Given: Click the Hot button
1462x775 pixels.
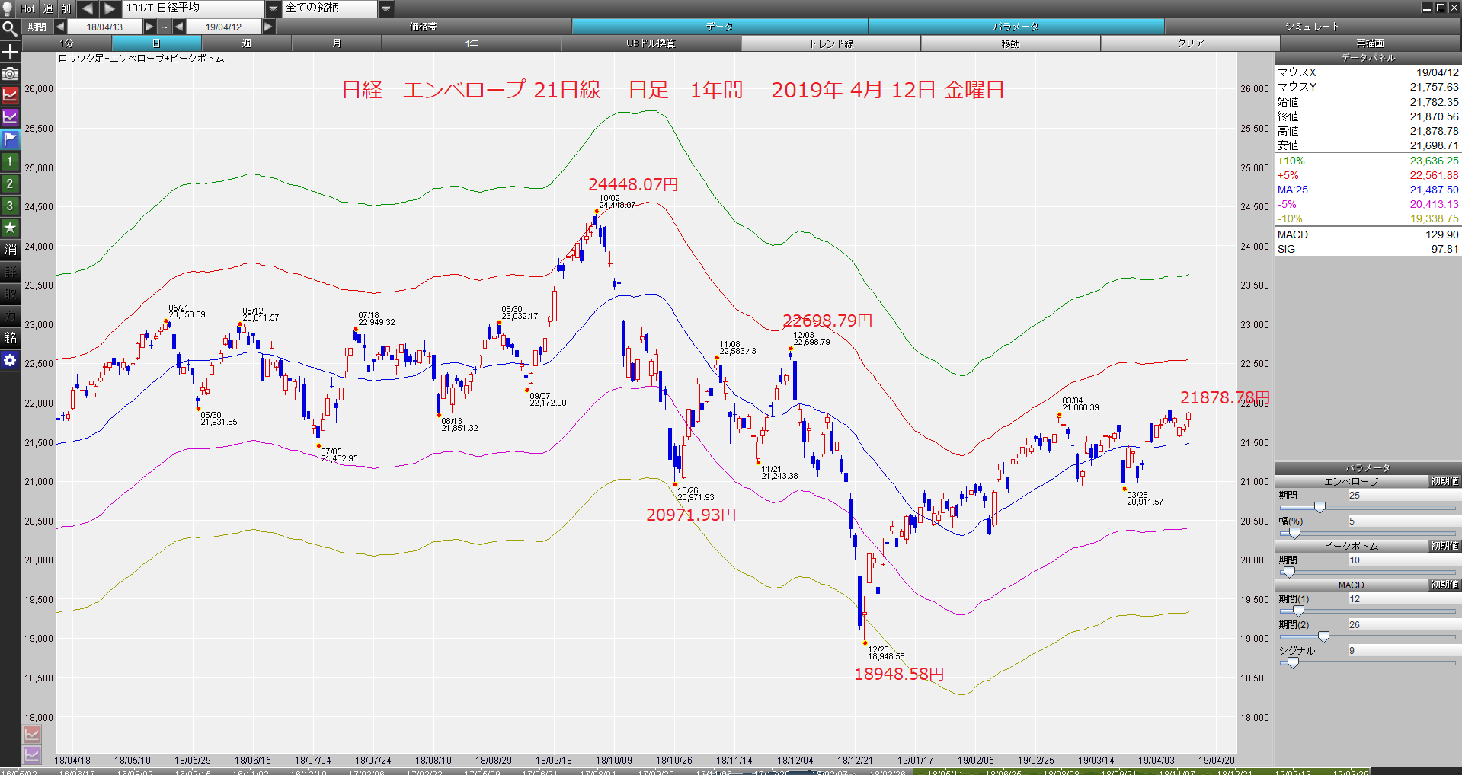Looking at the screenshot, I should pyautogui.click(x=28, y=8).
